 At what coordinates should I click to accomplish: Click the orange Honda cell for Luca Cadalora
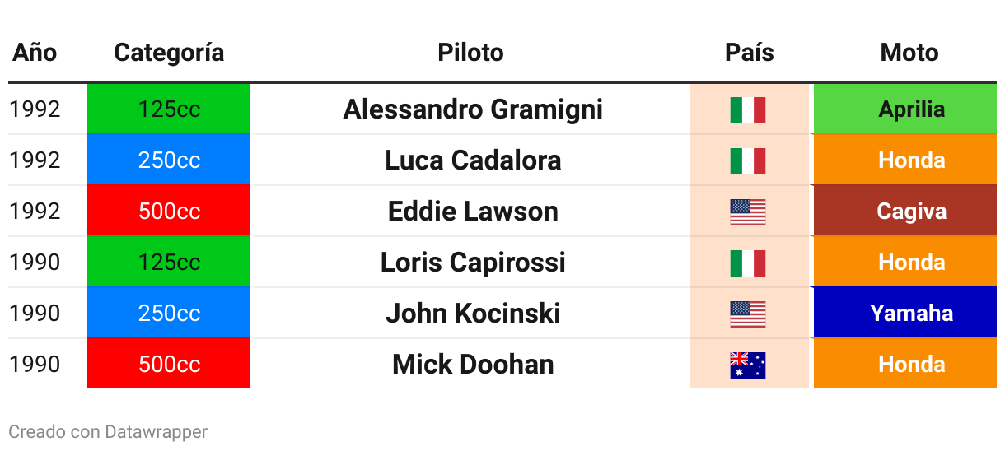(905, 160)
